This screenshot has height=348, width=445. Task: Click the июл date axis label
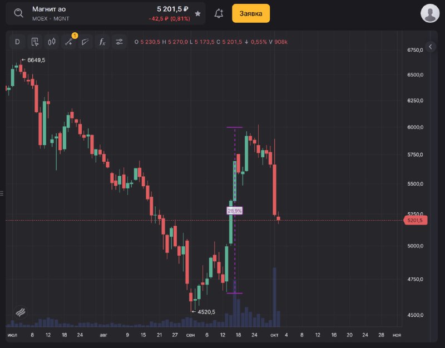click(x=12, y=335)
